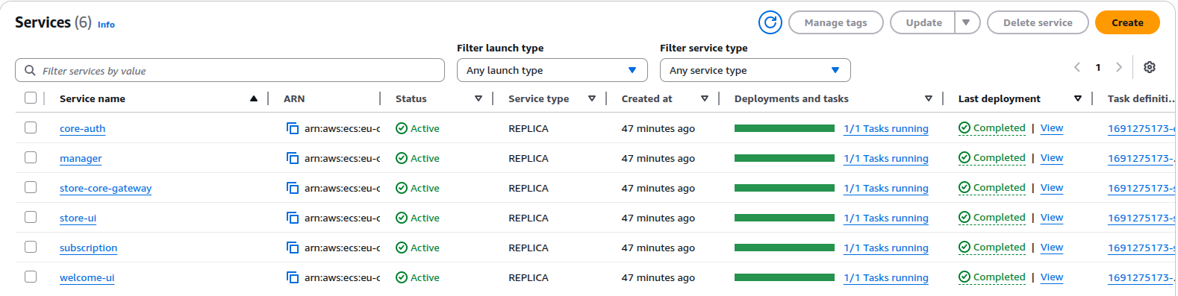1178x296 pixels.
Task: Open the Filter service type dropdown
Action: 755,70
